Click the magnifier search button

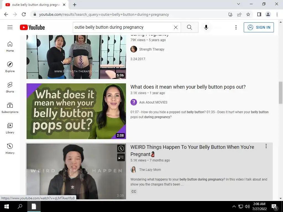point(190,27)
